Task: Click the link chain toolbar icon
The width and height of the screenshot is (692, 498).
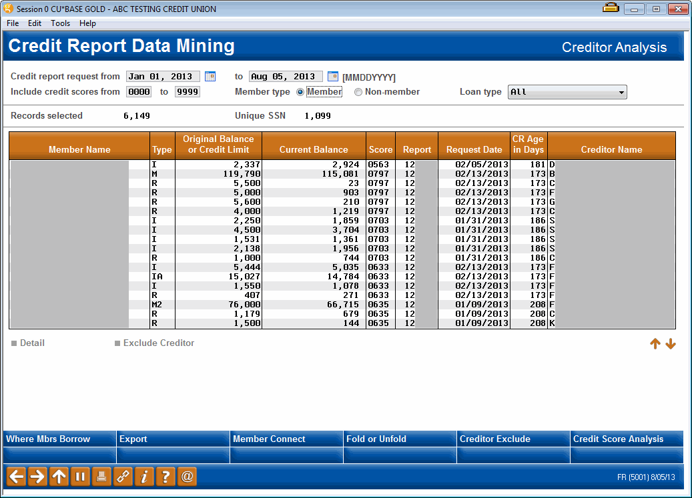Action: coord(123,477)
